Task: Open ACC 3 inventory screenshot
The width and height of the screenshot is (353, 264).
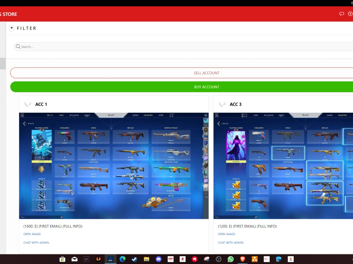Action: click(x=283, y=166)
